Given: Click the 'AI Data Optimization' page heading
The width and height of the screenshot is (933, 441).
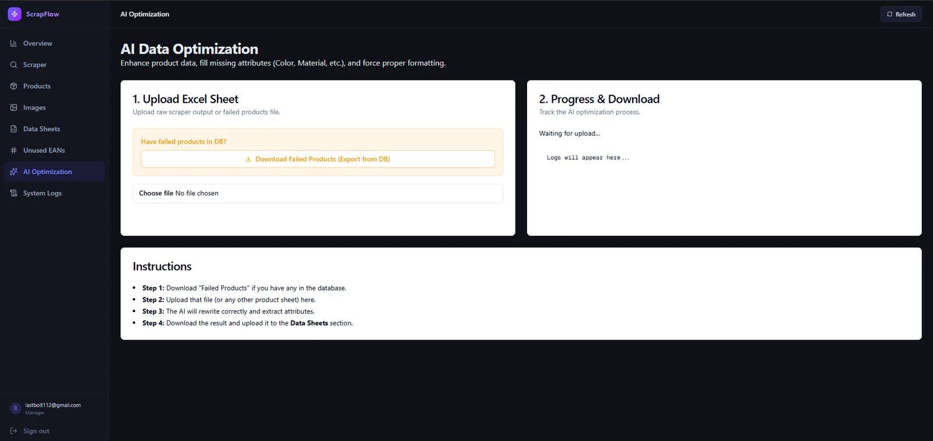Looking at the screenshot, I should tap(190, 49).
